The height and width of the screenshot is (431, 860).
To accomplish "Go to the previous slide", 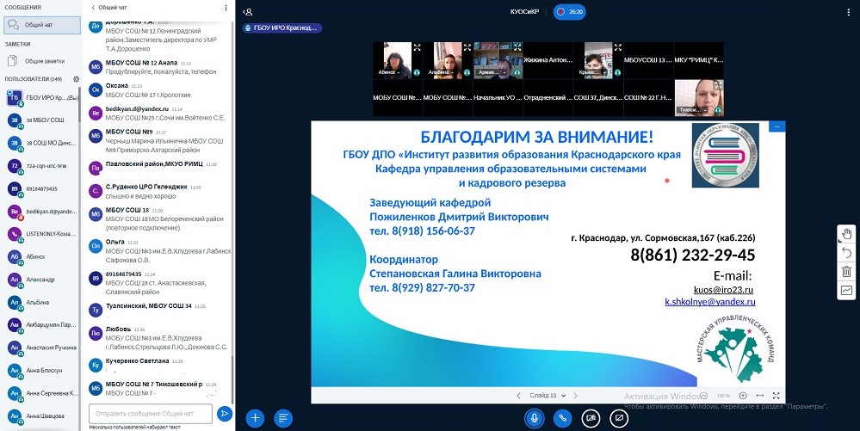I will click(518, 396).
